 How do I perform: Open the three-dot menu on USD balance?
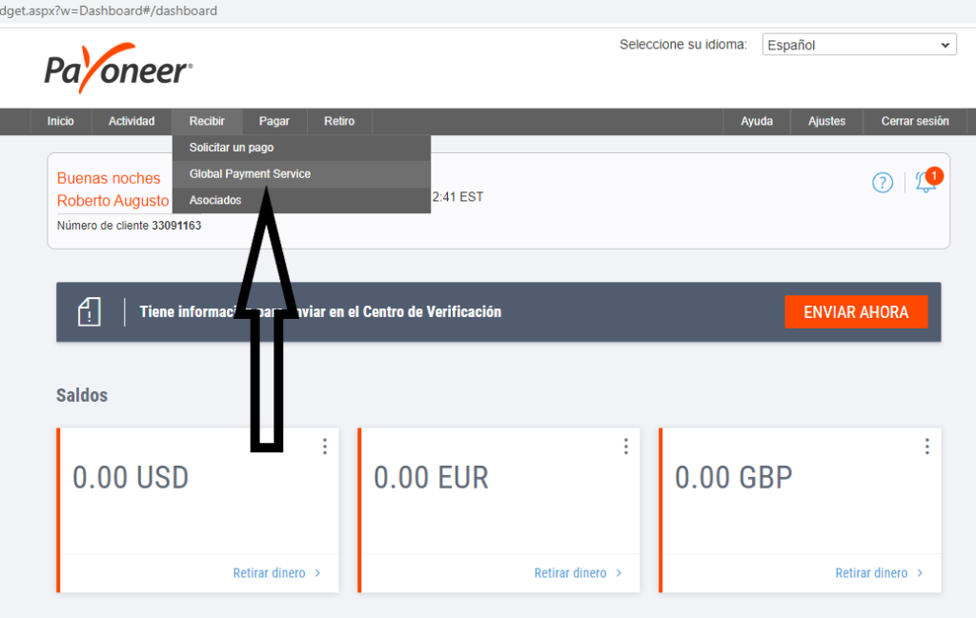pos(325,447)
